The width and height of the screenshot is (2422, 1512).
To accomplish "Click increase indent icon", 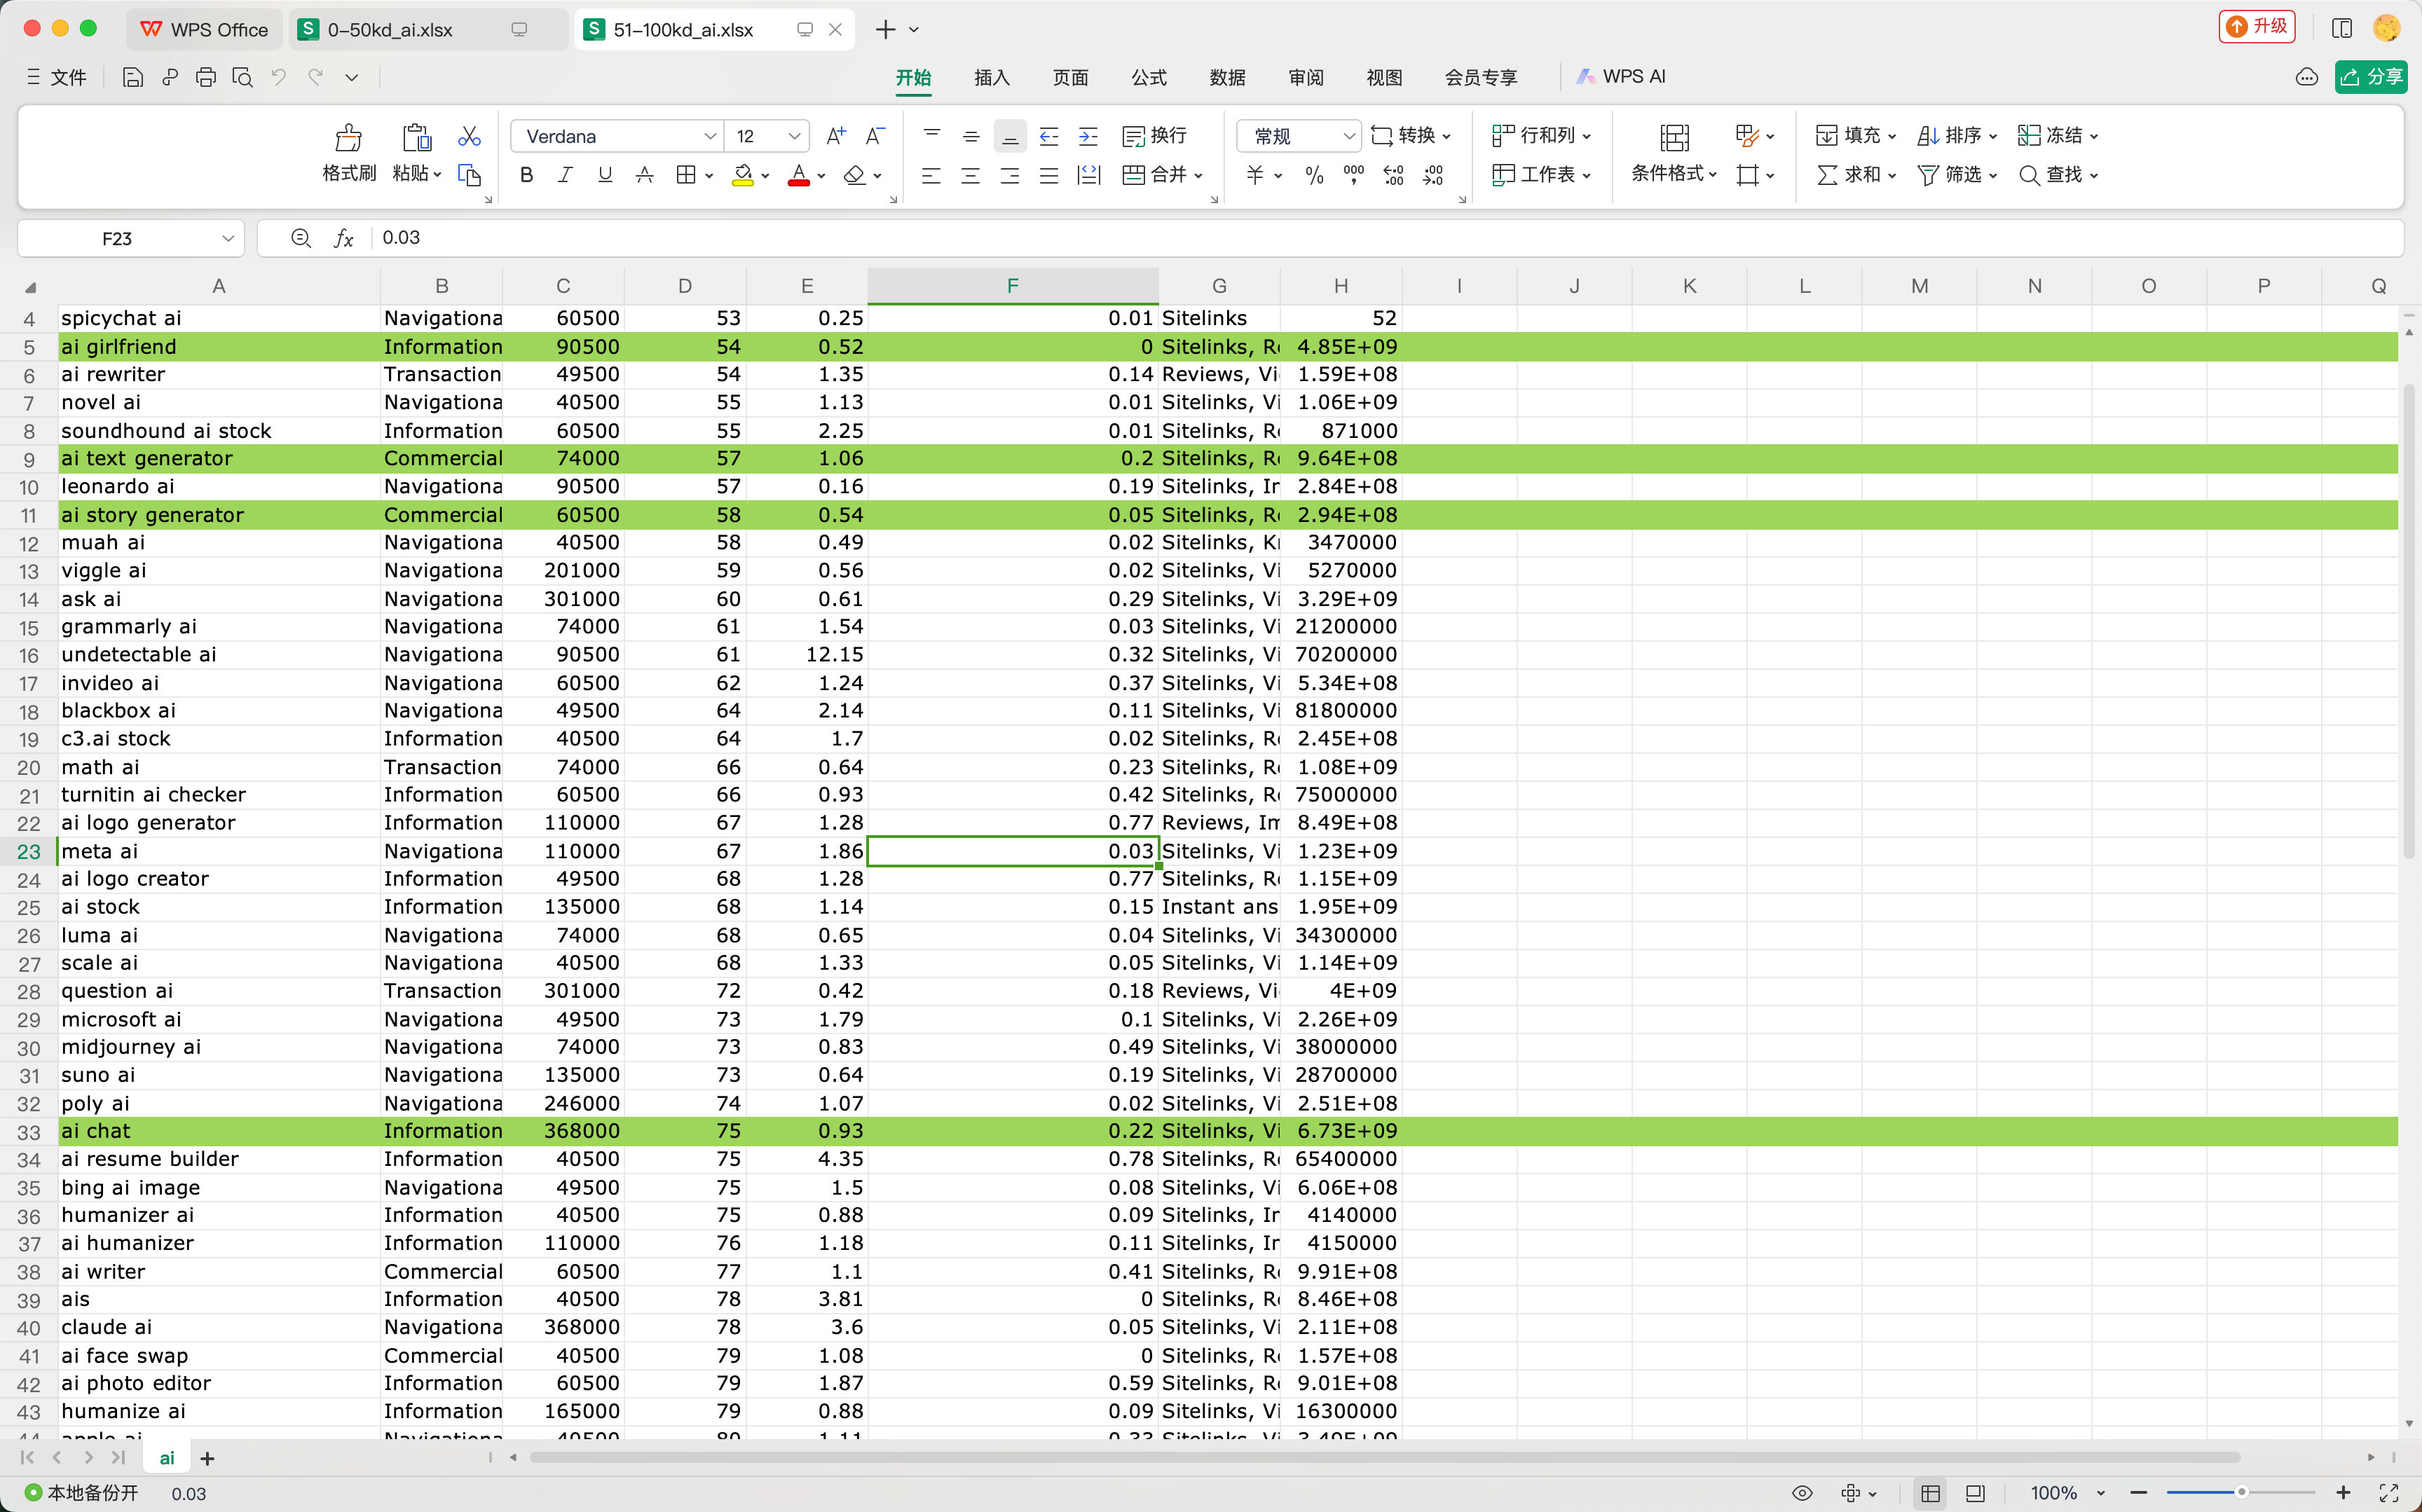I will [x=1088, y=136].
